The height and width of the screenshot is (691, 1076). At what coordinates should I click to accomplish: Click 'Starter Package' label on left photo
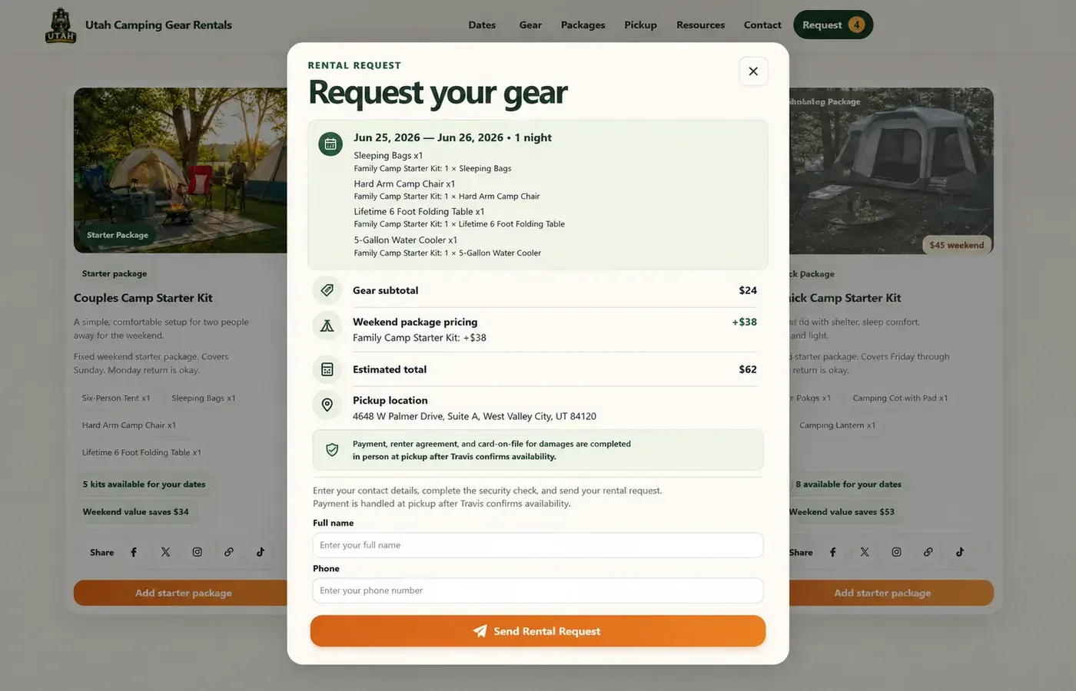coord(118,235)
